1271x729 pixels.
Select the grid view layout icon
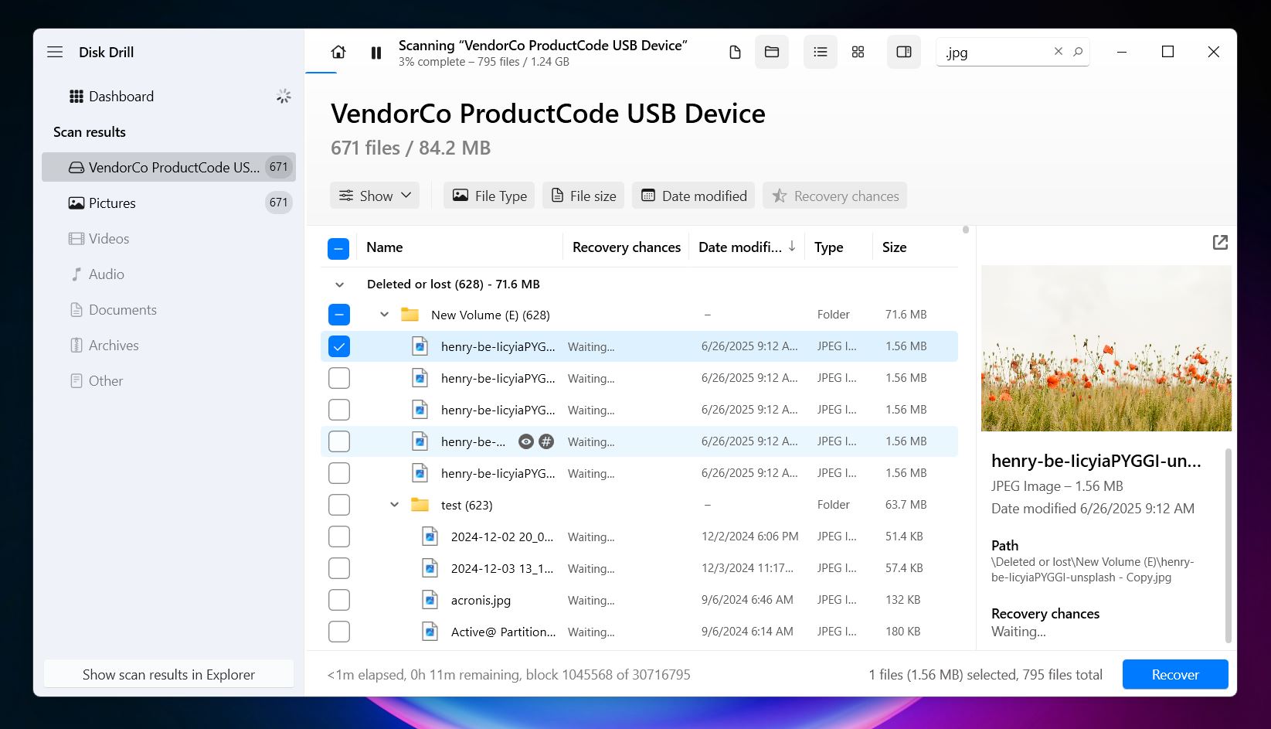pyautogui.click(x=858, y=52)
